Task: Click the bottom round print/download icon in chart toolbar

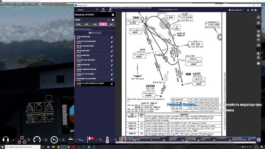Action: click(258, 63)
